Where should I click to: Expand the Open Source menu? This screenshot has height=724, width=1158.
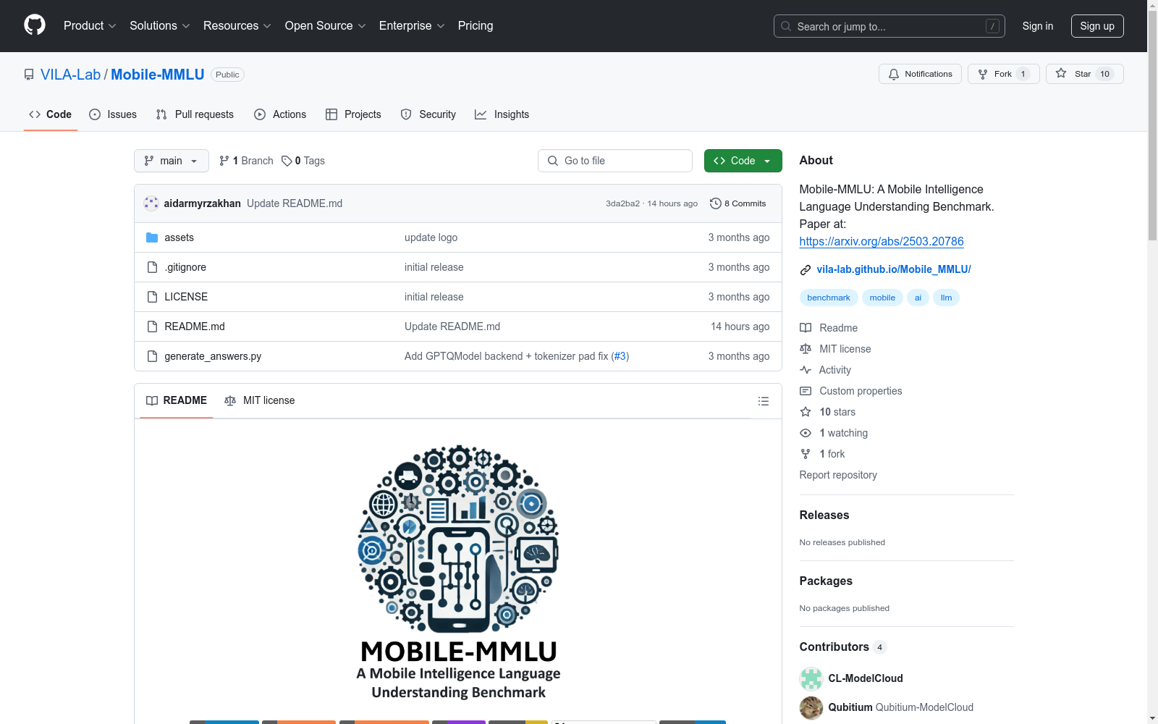coord(326,26)
